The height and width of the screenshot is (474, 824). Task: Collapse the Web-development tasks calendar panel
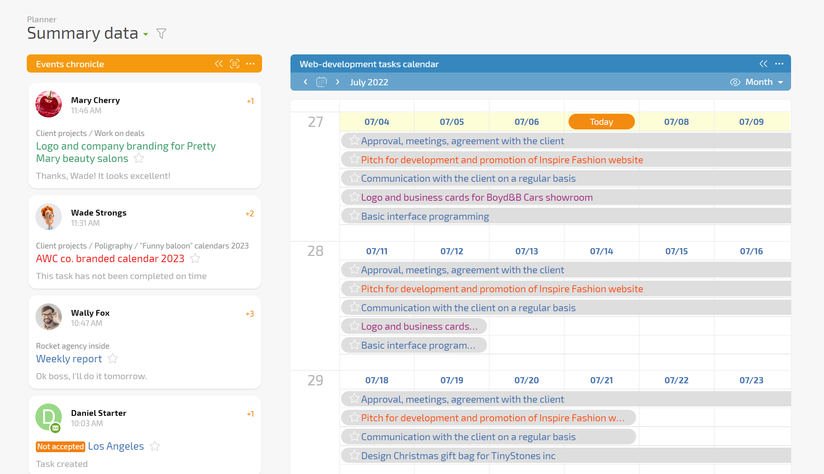point(763,64)
